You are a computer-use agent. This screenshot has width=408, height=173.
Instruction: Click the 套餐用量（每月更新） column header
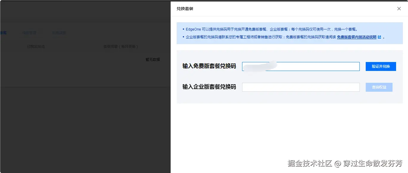[121, 46]
